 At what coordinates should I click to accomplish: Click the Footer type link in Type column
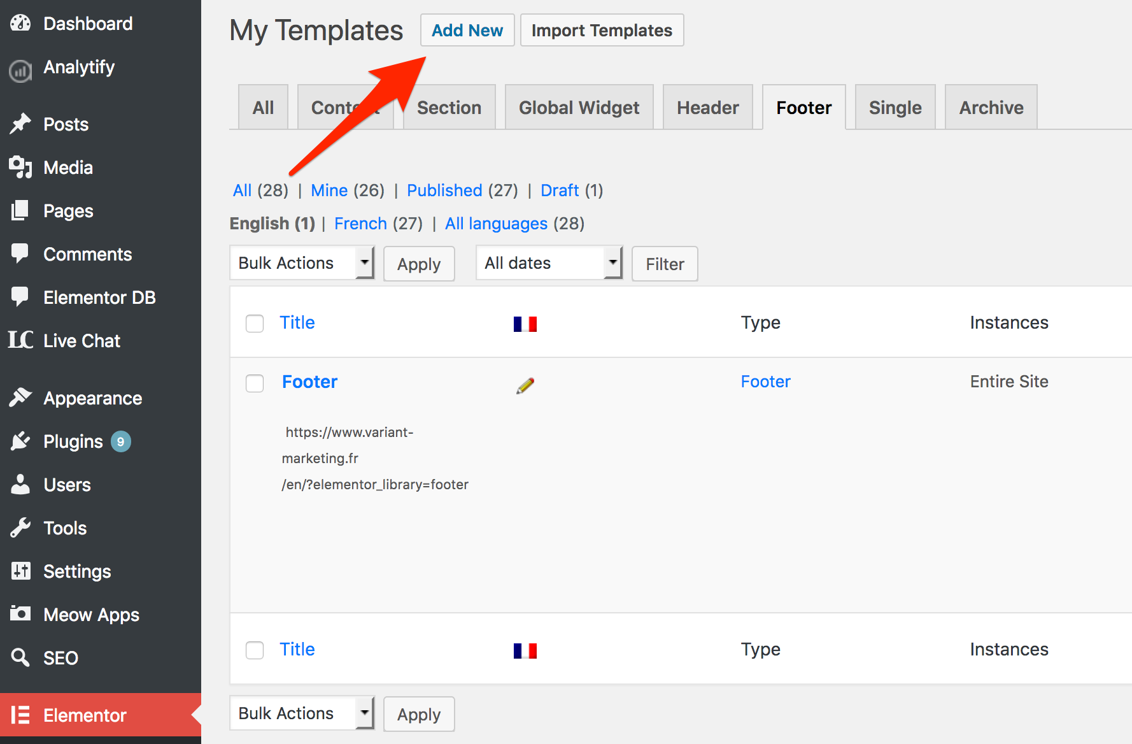(x=765, y=382)
